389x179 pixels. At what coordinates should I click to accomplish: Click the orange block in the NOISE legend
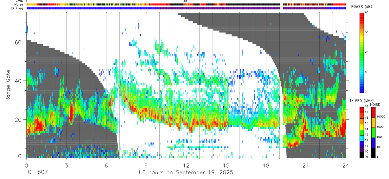click(373, 122)
